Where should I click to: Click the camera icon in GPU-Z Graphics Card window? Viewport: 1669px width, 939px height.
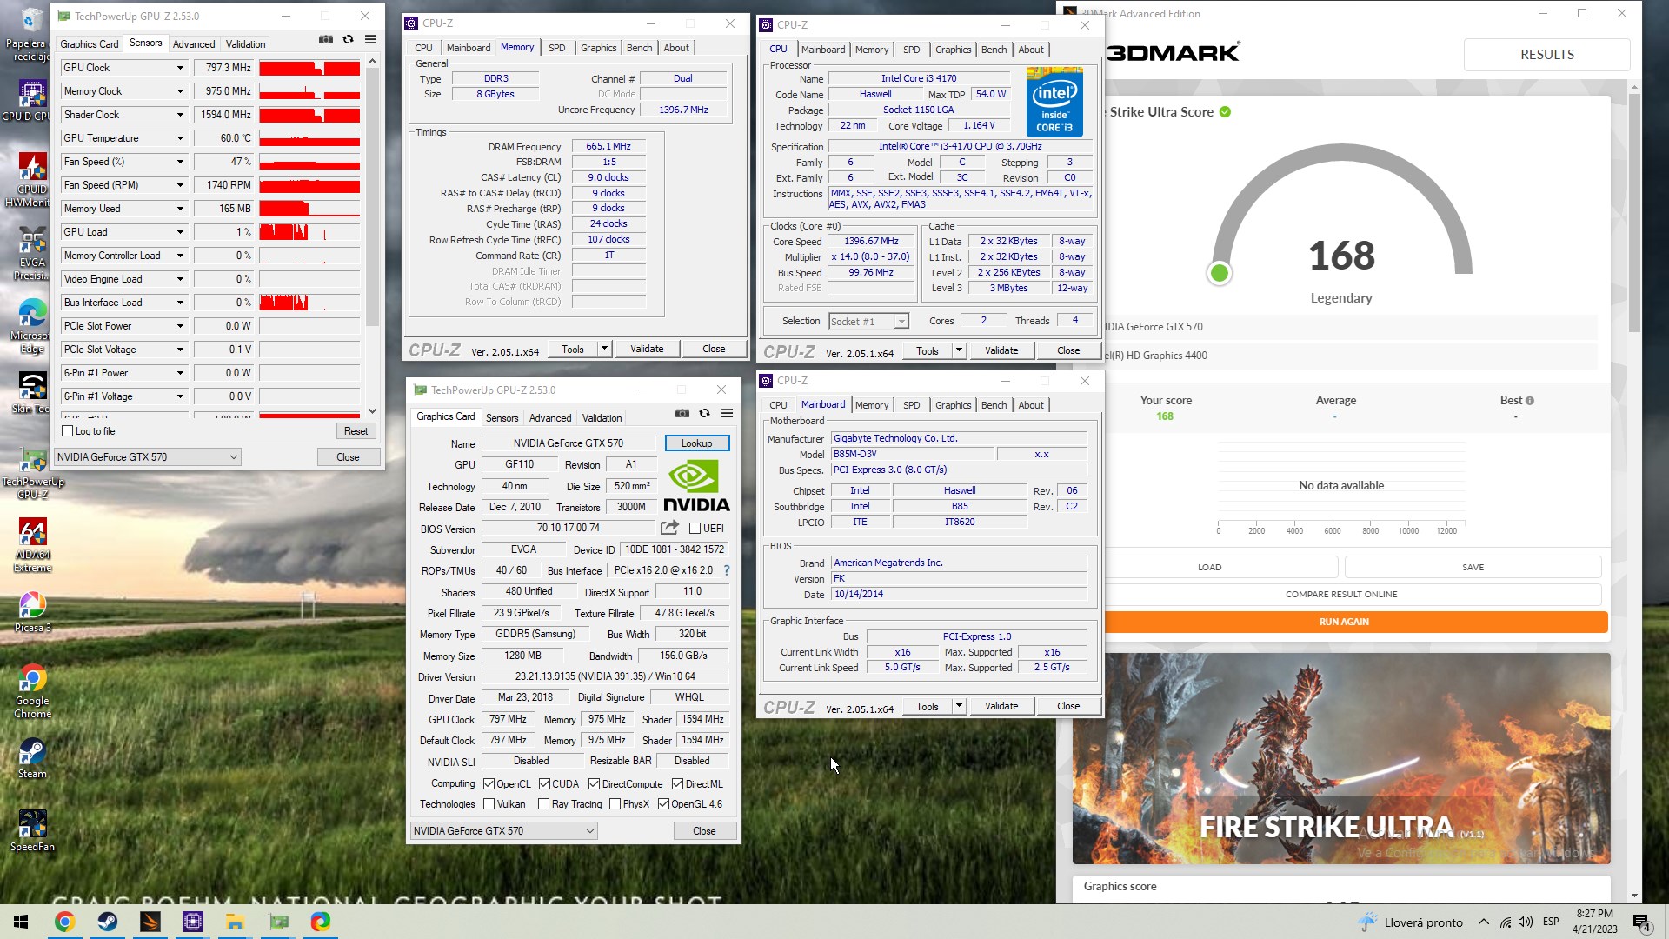(682, 414)
